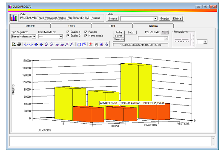This screenshot has width=224, height=153.
Task: Click the bottom empty text area
Action: (111, 141)
